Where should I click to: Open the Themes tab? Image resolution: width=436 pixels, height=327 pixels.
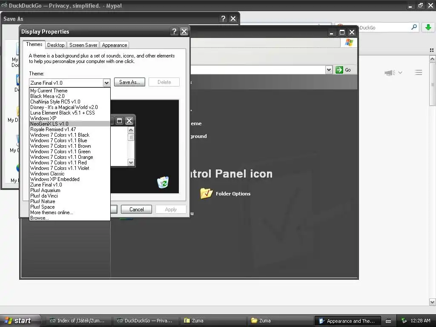[34, 44]
